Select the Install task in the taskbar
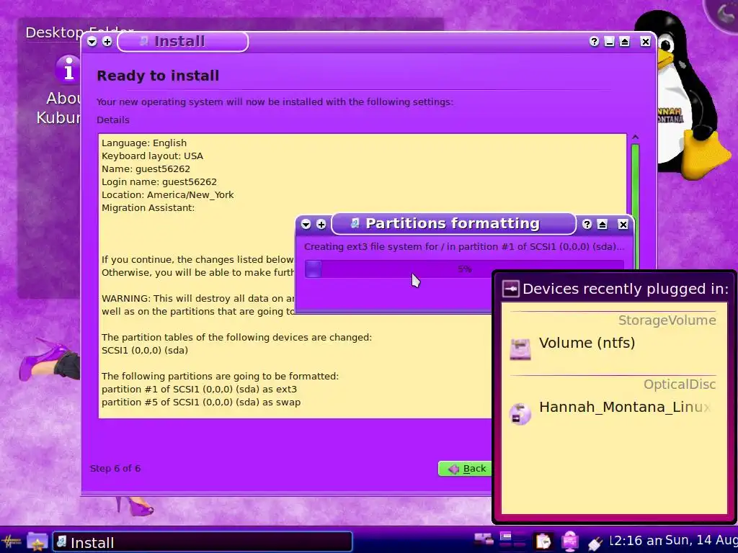Image resolution: width=738 pixels, height=553 pixels. coord(203,542)
